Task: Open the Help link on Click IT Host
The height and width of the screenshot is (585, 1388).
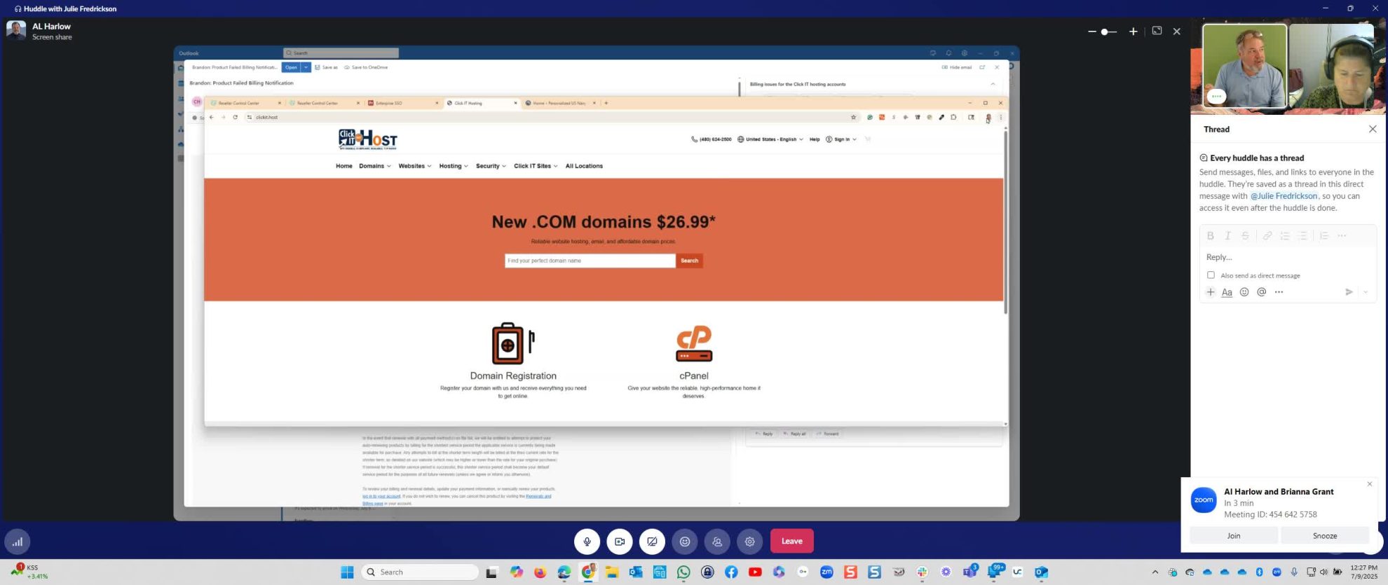Action: [x=815, y=139]
